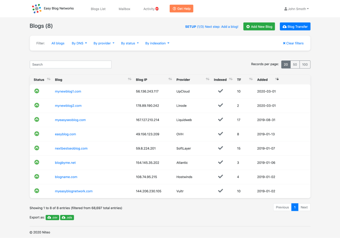Set records per page to 20
The width and height of the screenshot is (340, 238).
(x=286, y=65)
